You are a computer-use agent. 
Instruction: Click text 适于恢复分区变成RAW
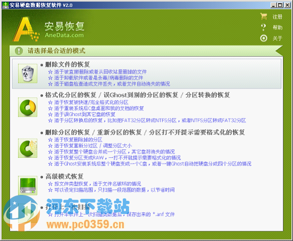[79, 158]
